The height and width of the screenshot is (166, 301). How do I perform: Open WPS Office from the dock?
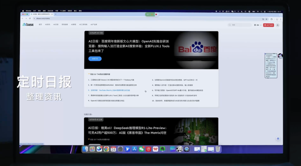pyautogui.click(x=156, y=149)
